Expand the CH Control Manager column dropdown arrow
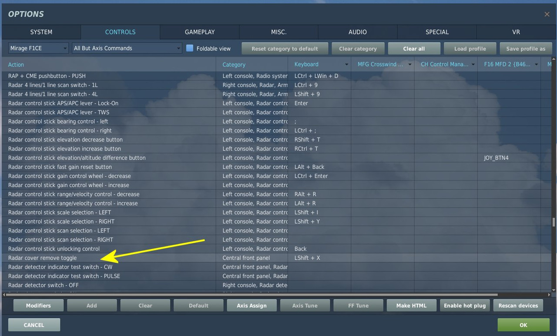557x336 pixels. pyautogui.click(x=473, y=64)
